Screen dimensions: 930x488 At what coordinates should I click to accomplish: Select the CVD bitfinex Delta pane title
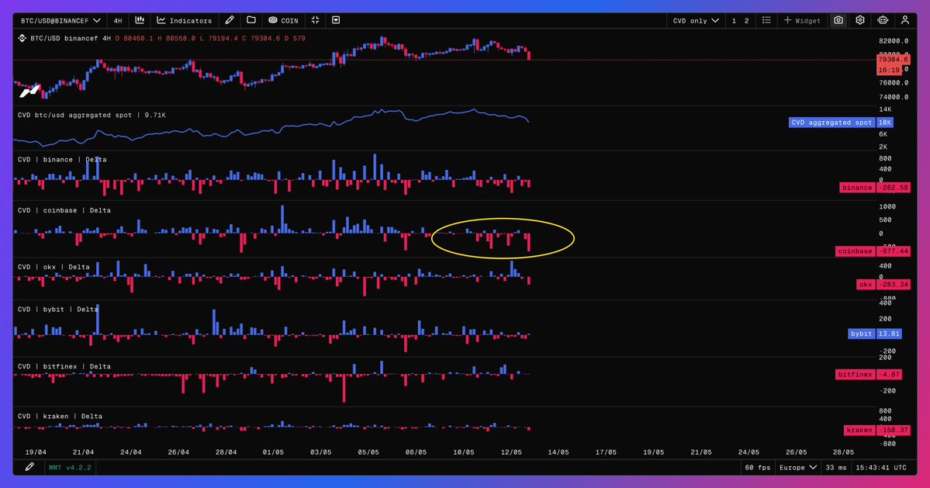pyautogui.click(x=64, y=366)
